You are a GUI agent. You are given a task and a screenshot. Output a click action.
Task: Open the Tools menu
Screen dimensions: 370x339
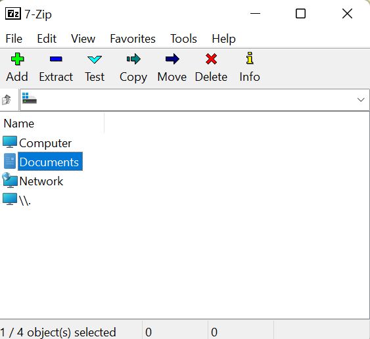point(183,39)
